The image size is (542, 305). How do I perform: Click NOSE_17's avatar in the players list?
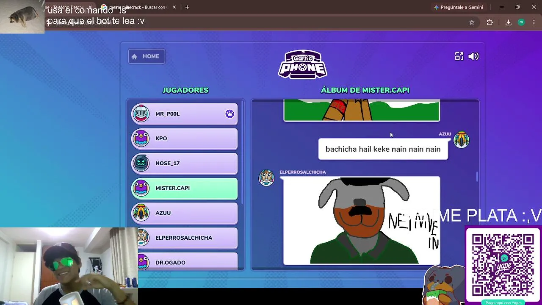[x=141, y=163]
